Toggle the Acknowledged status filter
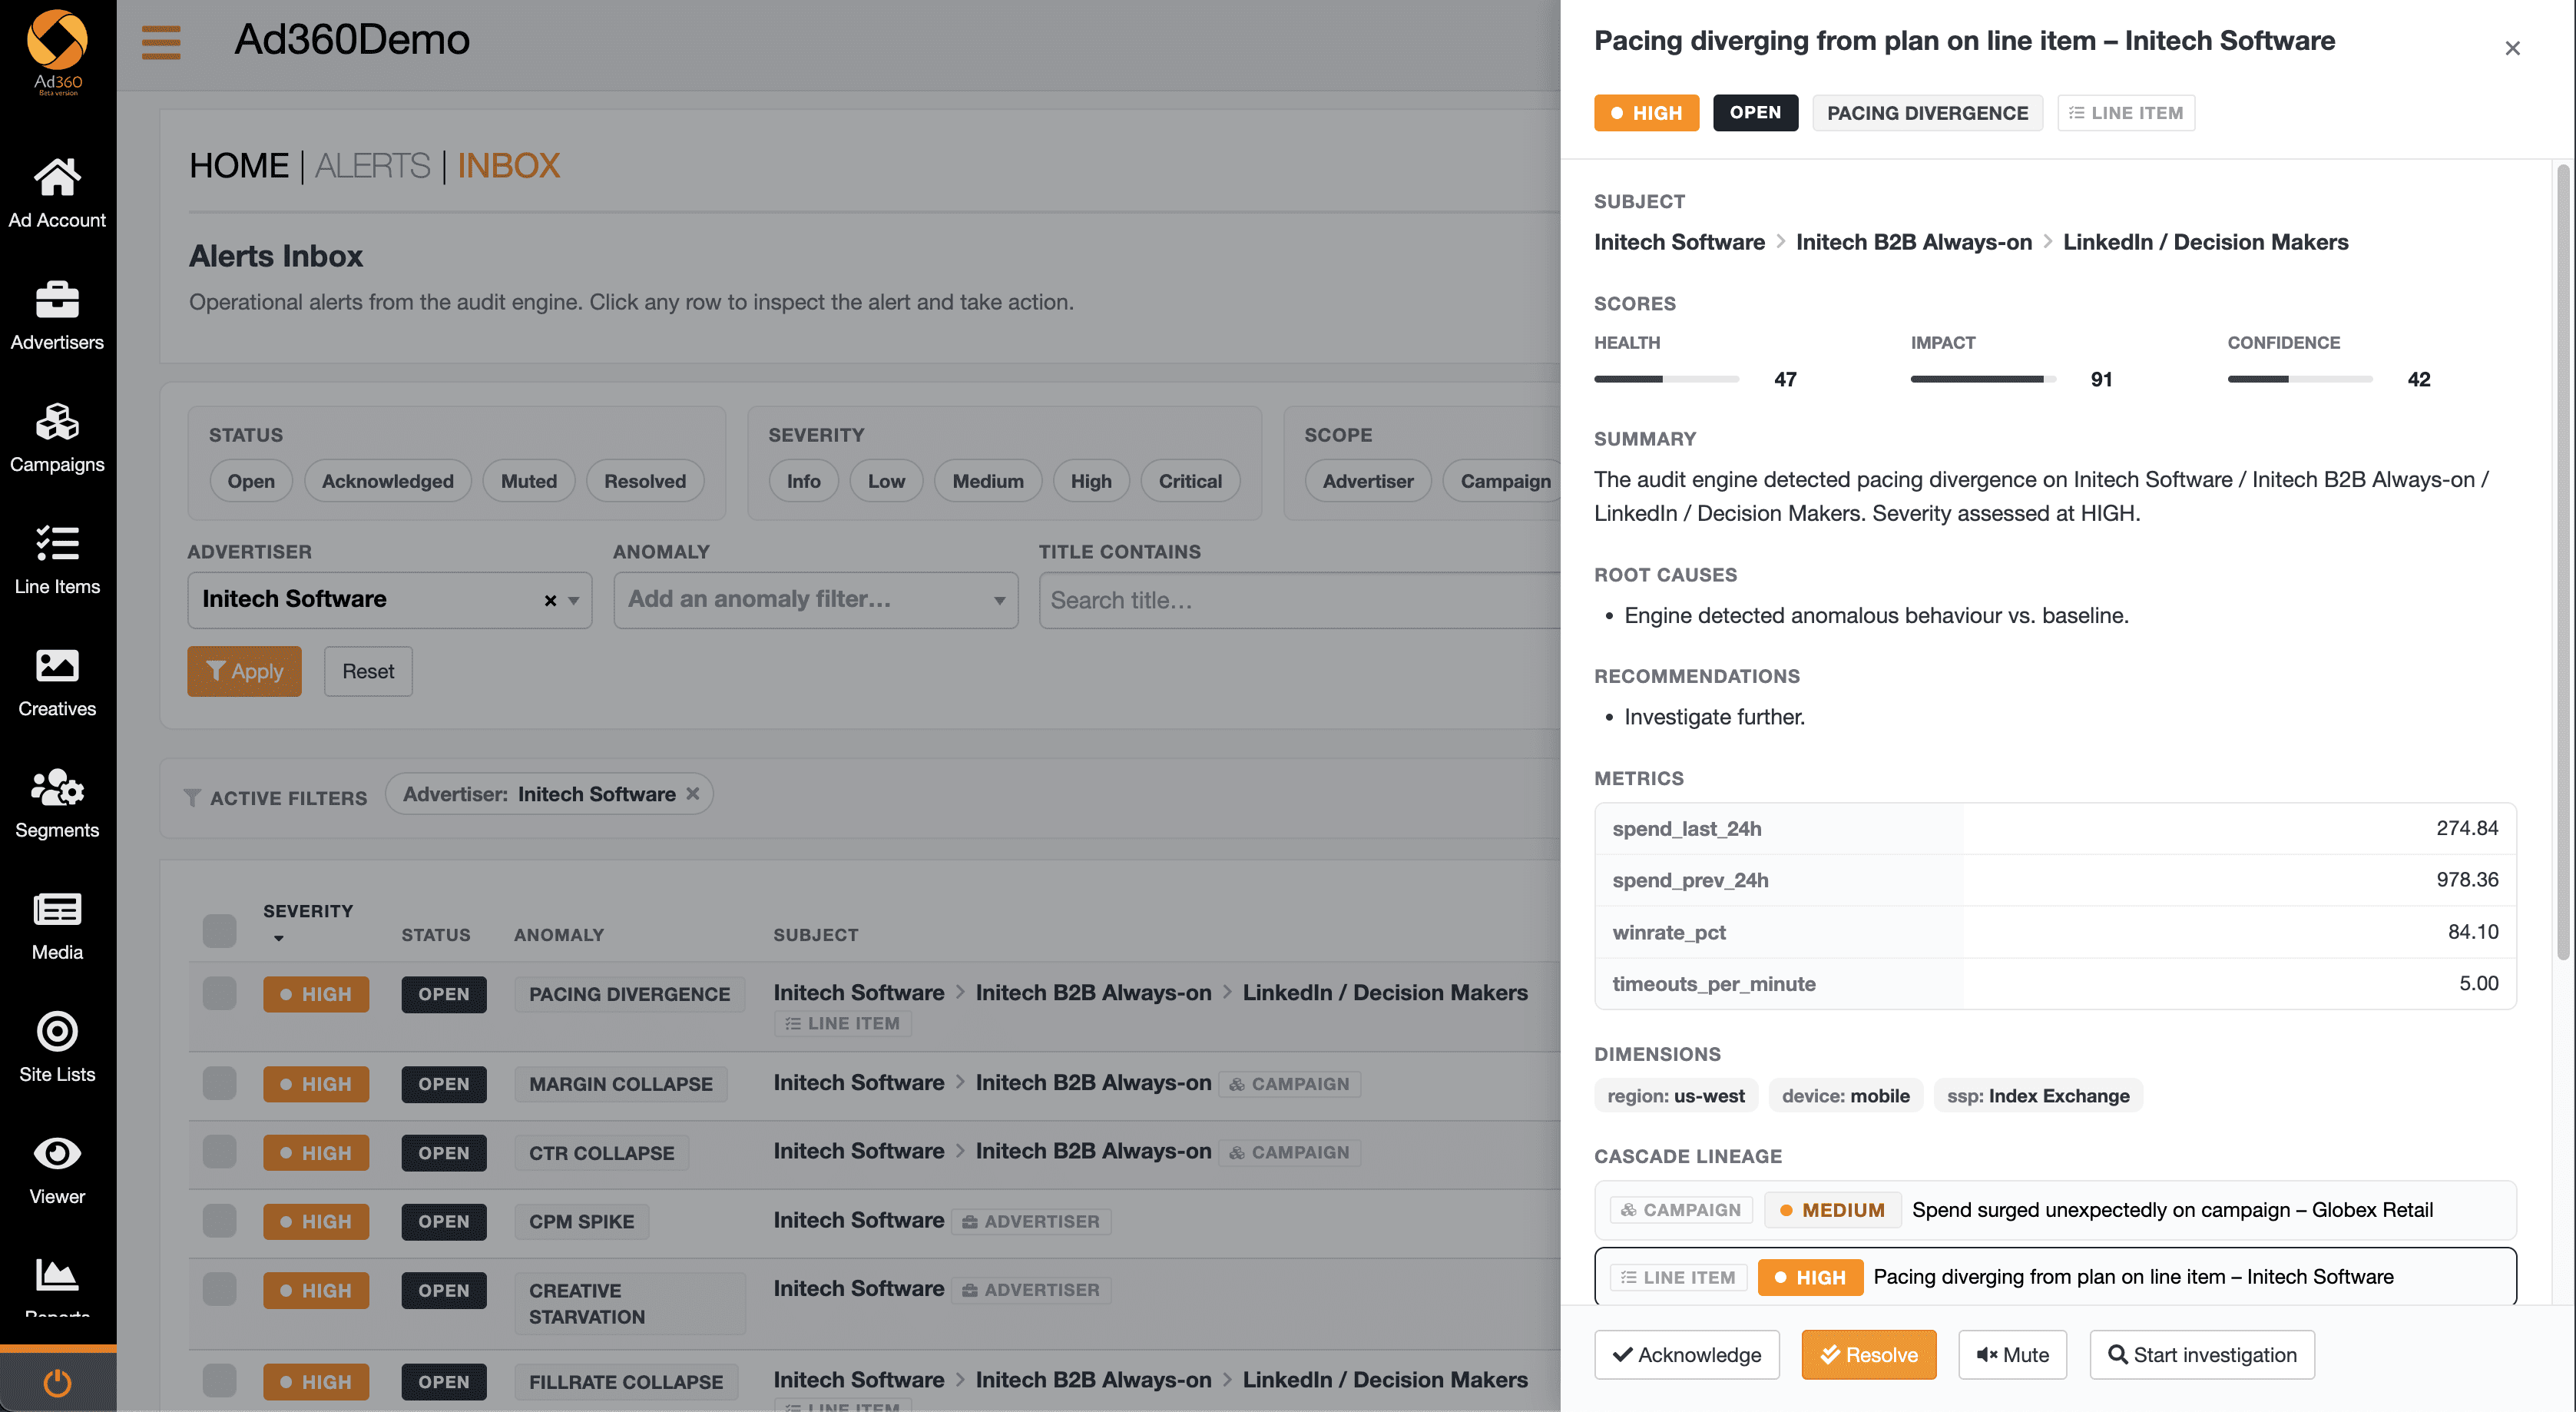This screenshot has width=2576, height=1412. point(387,481)
